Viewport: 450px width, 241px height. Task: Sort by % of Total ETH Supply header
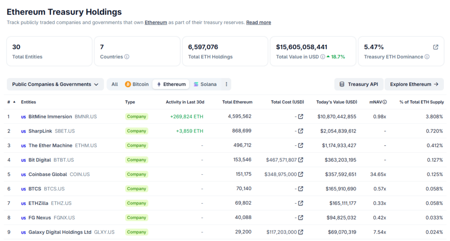click(x=421, y=102)
